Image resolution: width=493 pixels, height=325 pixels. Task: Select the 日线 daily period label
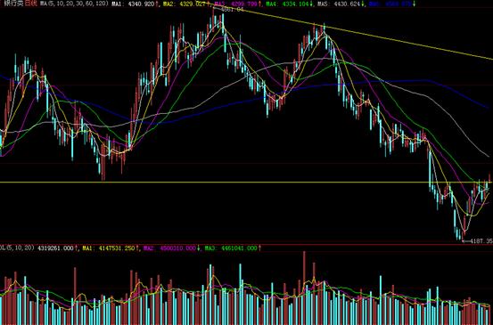click(30, 4)
